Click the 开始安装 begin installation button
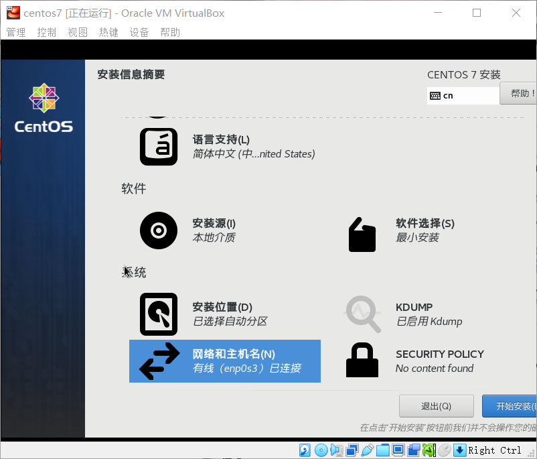The image size is (537, 459). pos(510,406)
